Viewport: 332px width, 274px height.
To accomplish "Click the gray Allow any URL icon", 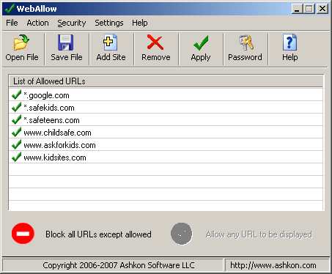I will (182, 234).
